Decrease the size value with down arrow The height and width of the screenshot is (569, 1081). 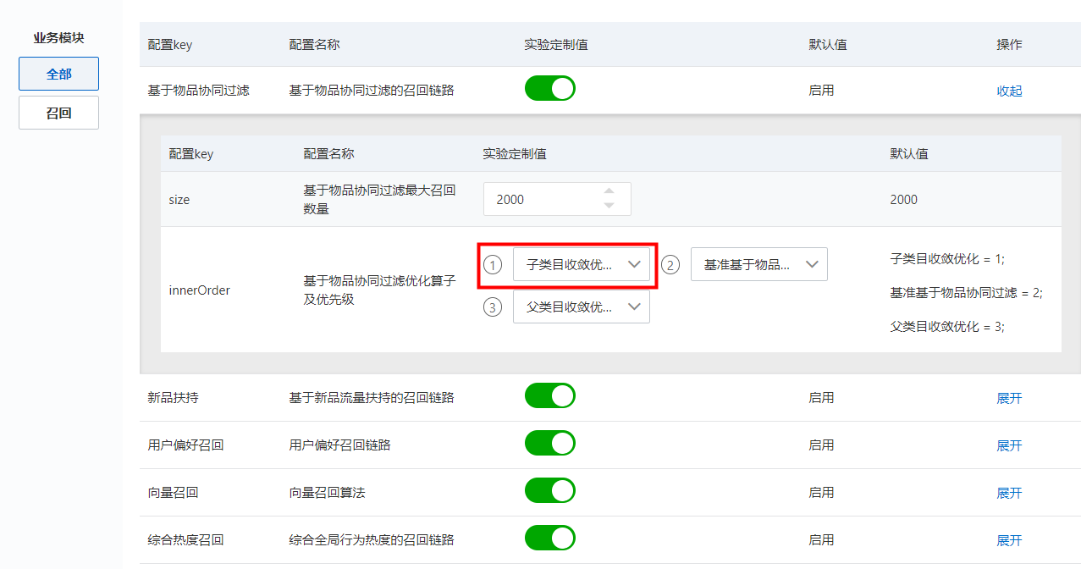pyautogui.click(x=609, y=206)
